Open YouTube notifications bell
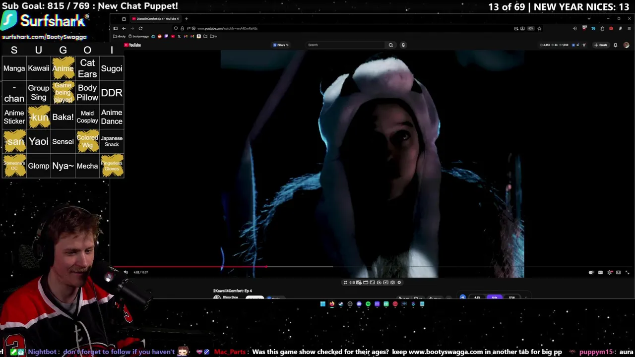 click(x=615, y=45)
